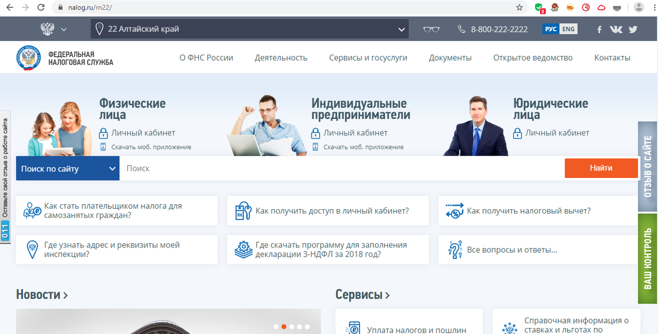Screen dimensions: 658x334
Task: Click the glasses accessibility icon
Action: tap(432, 30)
